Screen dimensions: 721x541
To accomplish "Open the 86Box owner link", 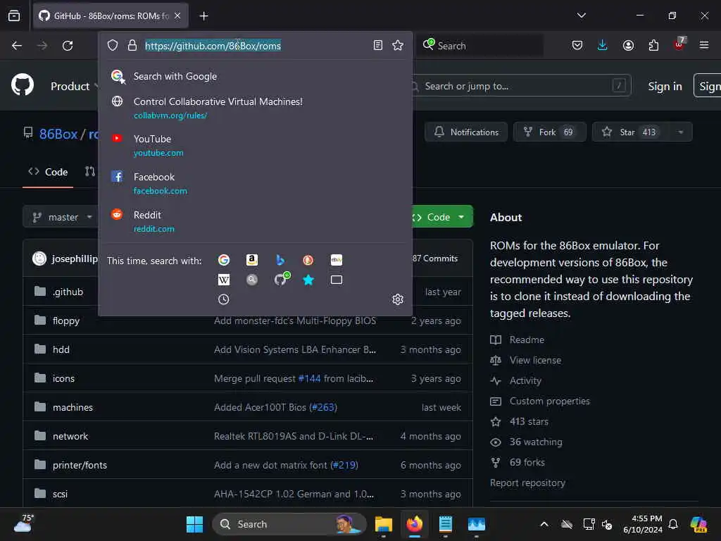I will (58, 134).
